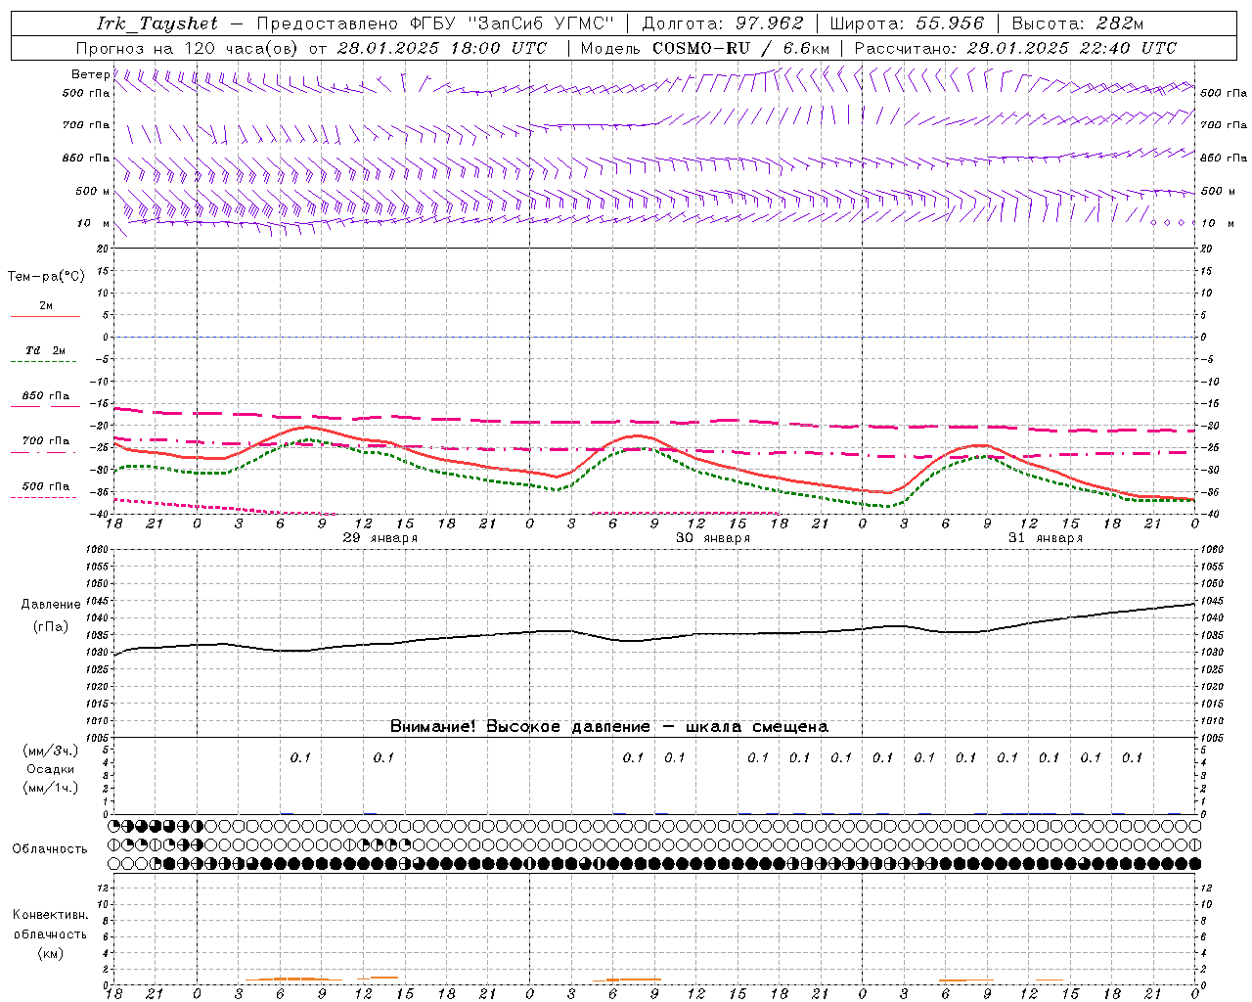Click the (гПа) pressure unit label

tap(51, 627)
